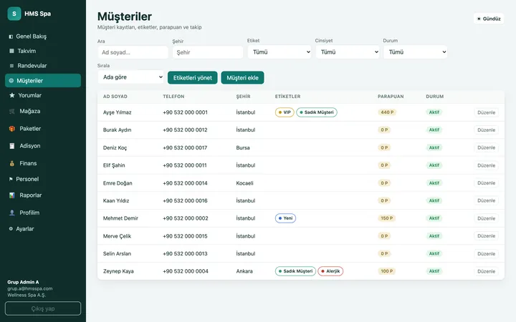Click Düzenle for Mehmet Demir
Image resolution: width=516 pixels, height=322 pixels.
[486, 218]
